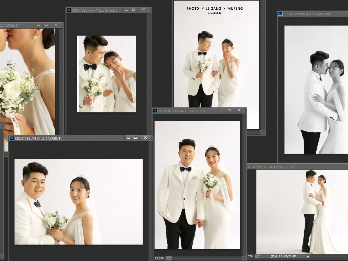The width and height of the screenshot is (348, 261).
Task: Click the full-length couple photo in 3R2A7853.JPG
Action: point(197,185)
